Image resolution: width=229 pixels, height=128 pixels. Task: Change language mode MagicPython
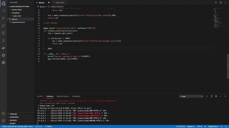(x=213, y=127)
